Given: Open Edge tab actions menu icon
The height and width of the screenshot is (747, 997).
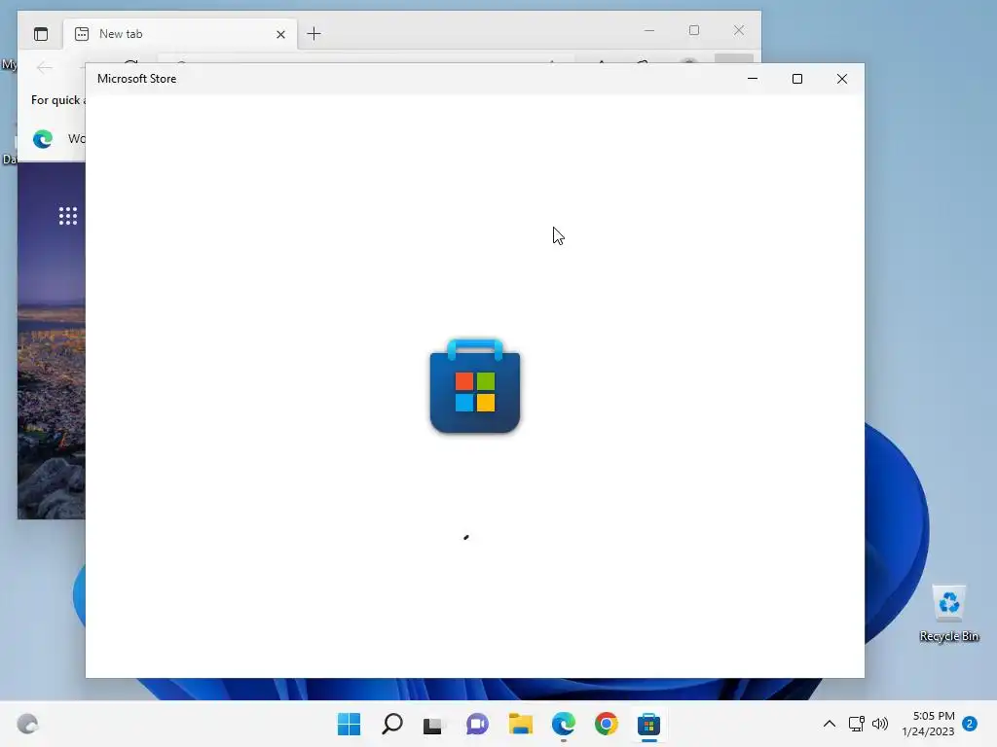Looking at the screenshot, I should [41, 34].
